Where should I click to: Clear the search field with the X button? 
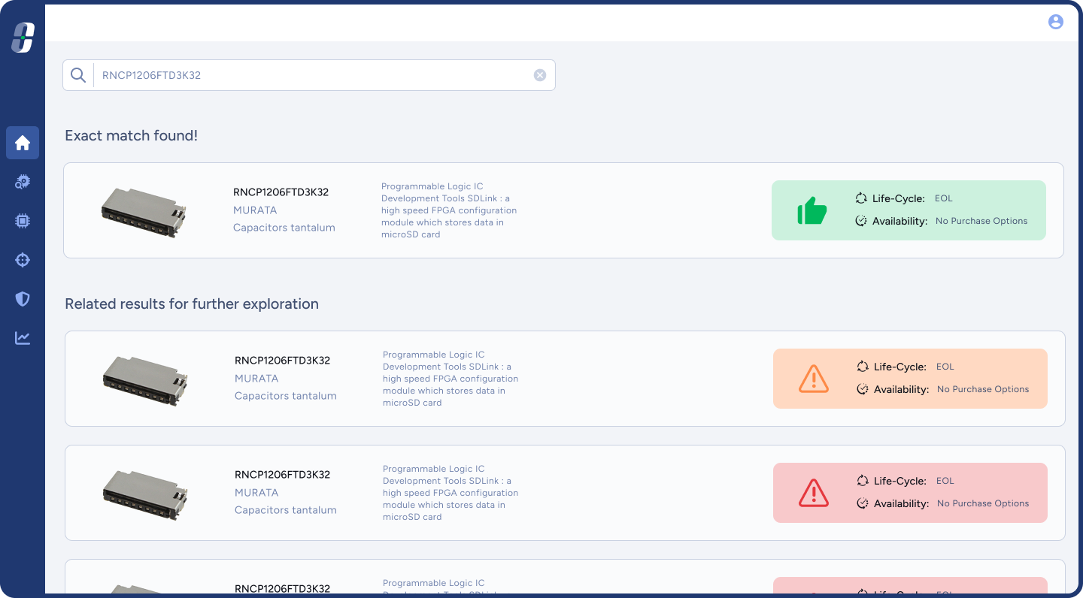pos(540,75)
